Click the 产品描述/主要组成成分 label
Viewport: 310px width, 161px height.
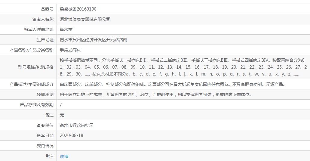pyautogui.click(x=32, y=85)
